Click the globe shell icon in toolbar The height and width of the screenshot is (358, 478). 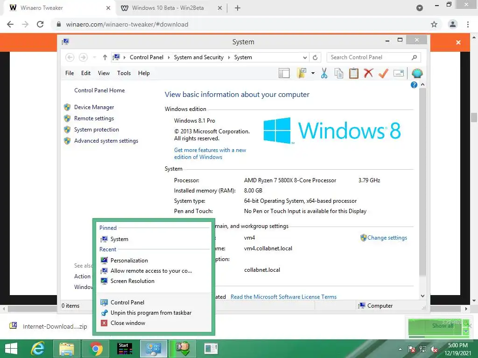[x=417, y=73]
